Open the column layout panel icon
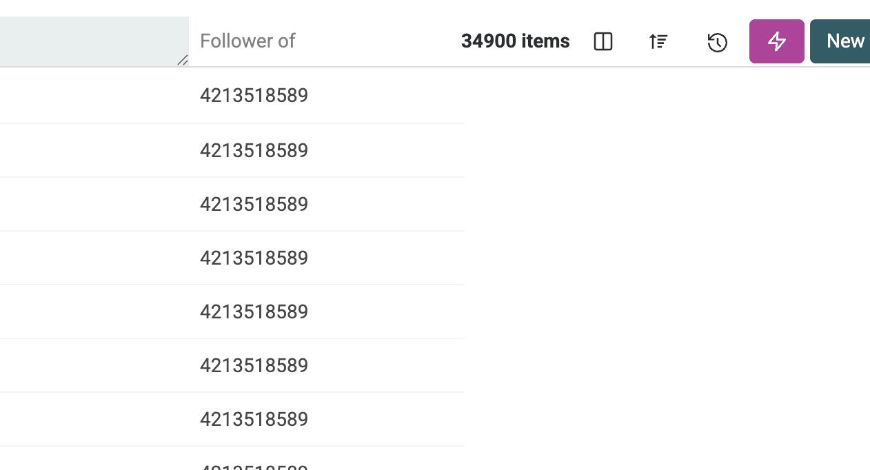870x470 pixels. [603, 41]
